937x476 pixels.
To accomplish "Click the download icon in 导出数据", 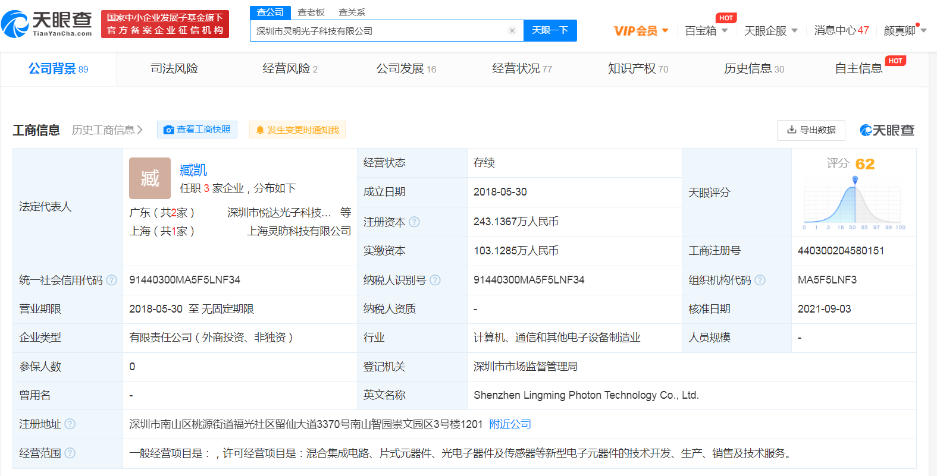I will click(792, 130).
